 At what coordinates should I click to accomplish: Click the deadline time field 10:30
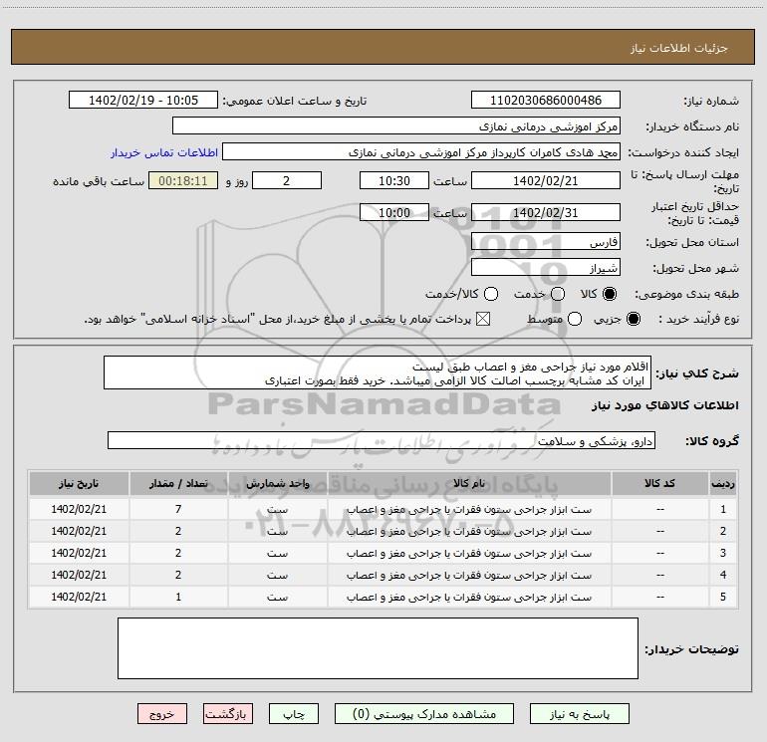(394, 180)
